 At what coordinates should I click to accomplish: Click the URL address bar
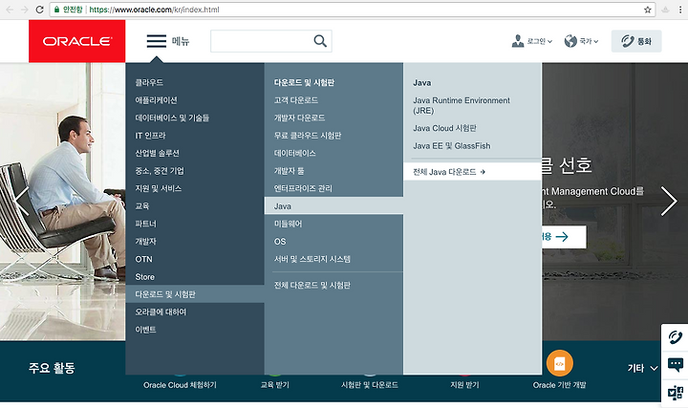[x=351, y=10]
